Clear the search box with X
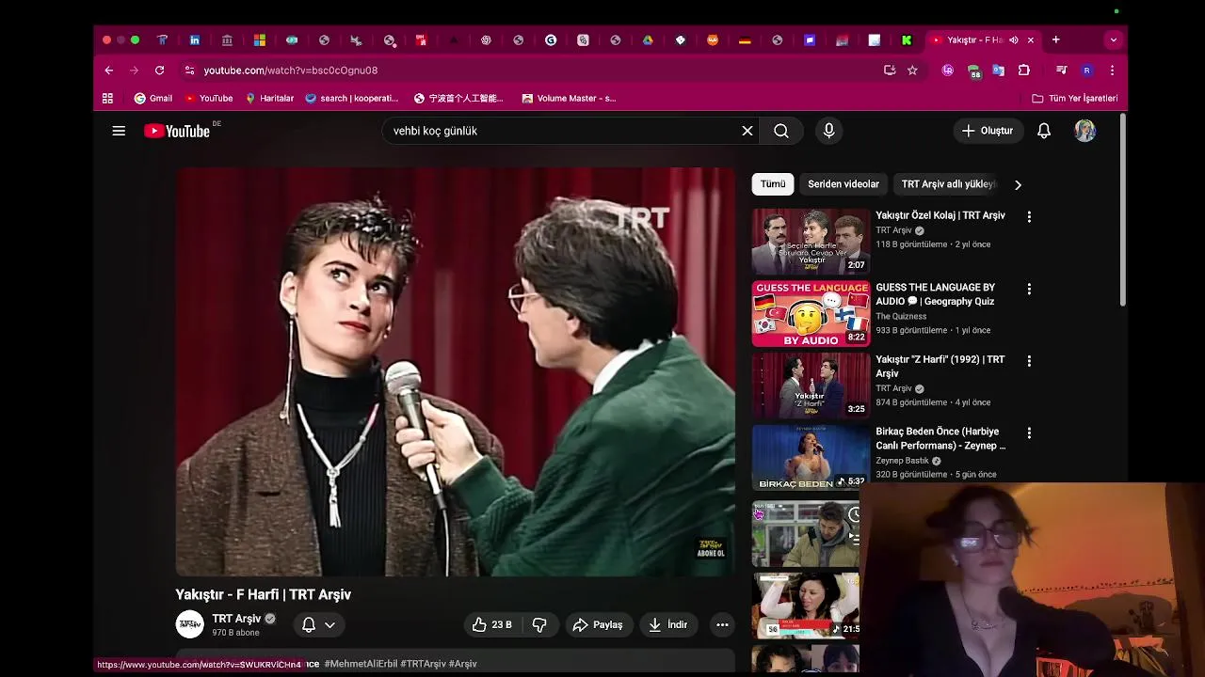Viewport: 1205px width, 677px height. click(x=747, y=131)
